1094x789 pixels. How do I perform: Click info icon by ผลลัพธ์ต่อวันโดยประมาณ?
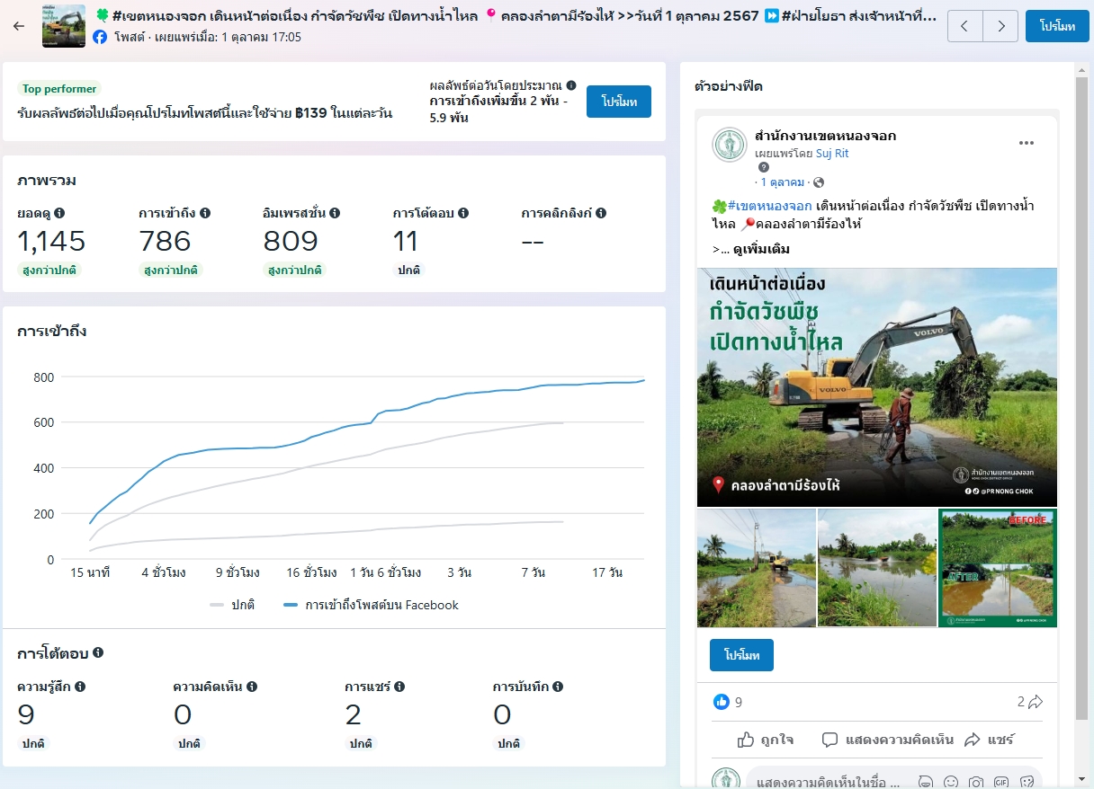[571, 84]
